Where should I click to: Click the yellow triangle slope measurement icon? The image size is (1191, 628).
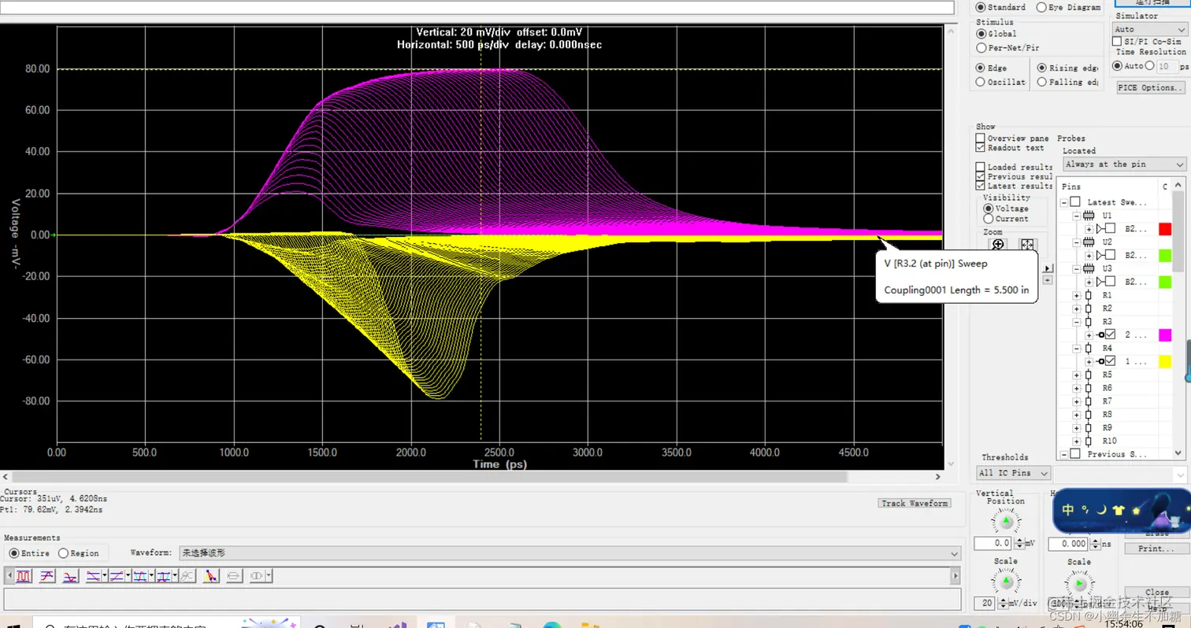tap(210, 576)
